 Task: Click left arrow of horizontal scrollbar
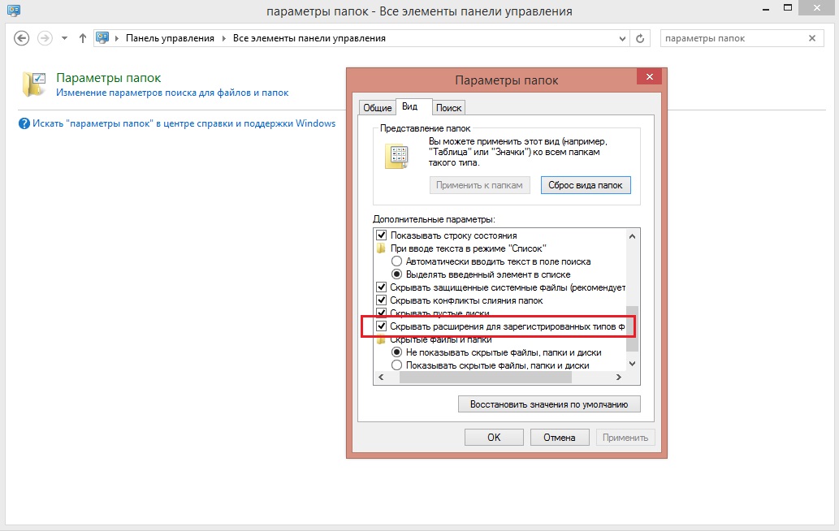pos(381,378)
